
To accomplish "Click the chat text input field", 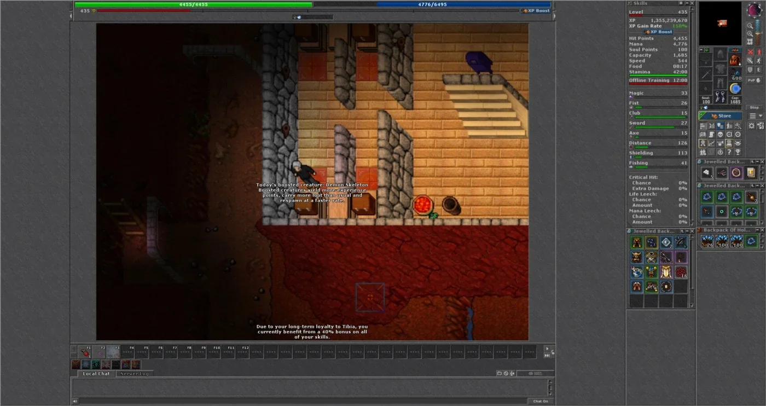I will [x=304, y=401].
